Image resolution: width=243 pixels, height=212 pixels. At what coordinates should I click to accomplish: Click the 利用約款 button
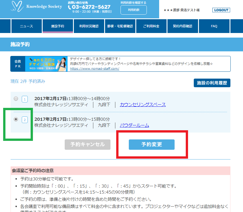pyautogui.click(x=133, y=10)
